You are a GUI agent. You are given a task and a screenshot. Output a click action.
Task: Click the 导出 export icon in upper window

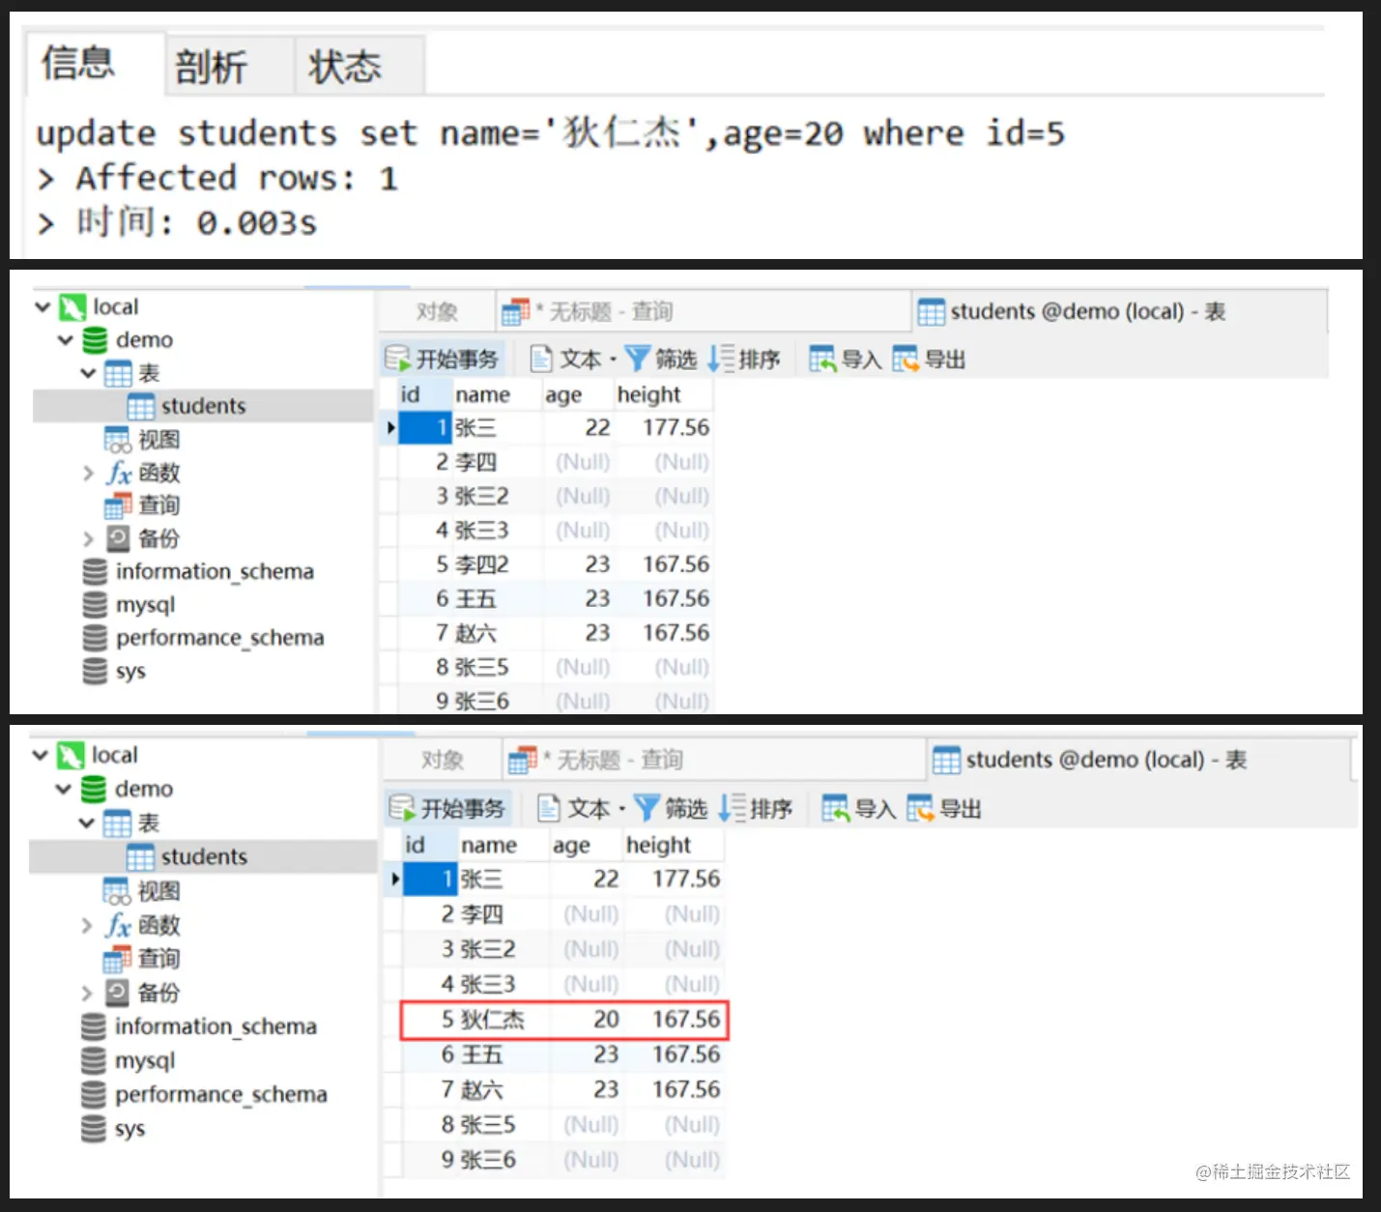906,359
